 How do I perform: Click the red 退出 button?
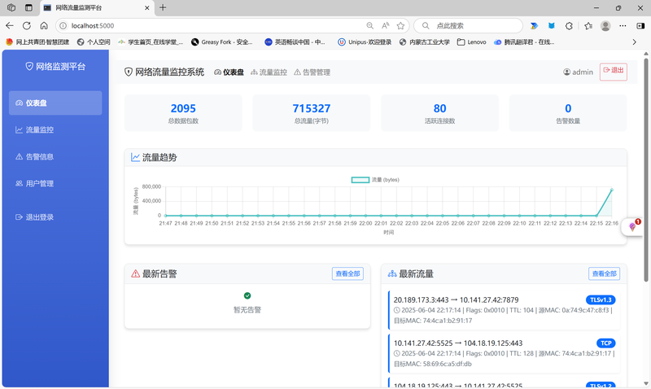point(614,72)
